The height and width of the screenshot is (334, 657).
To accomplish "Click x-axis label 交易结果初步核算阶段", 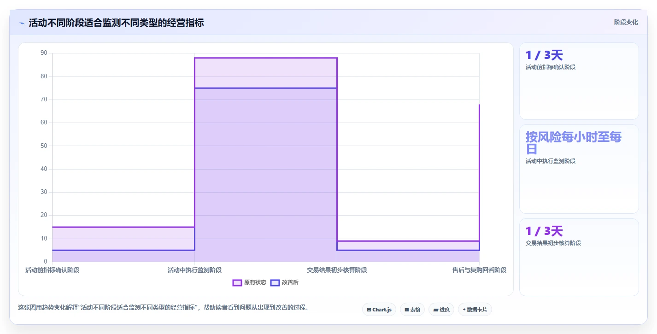I will click(x=337, y=270).
